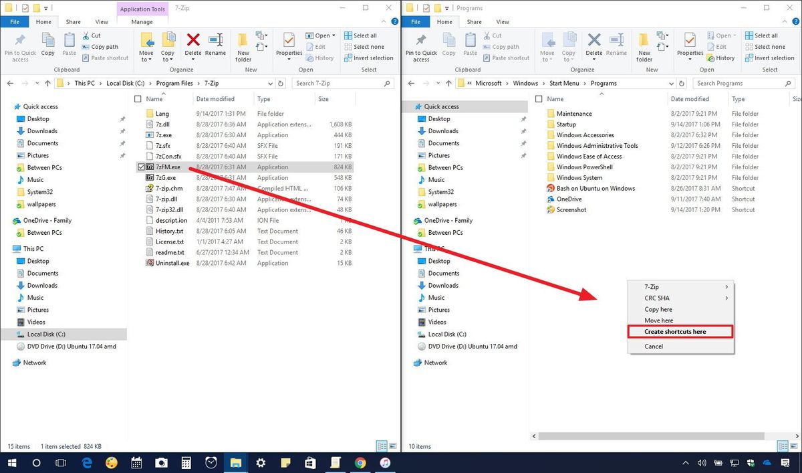This screenshot has height=473, width=802.
Task: Check the Name column header checkbox
Action: 139,98
